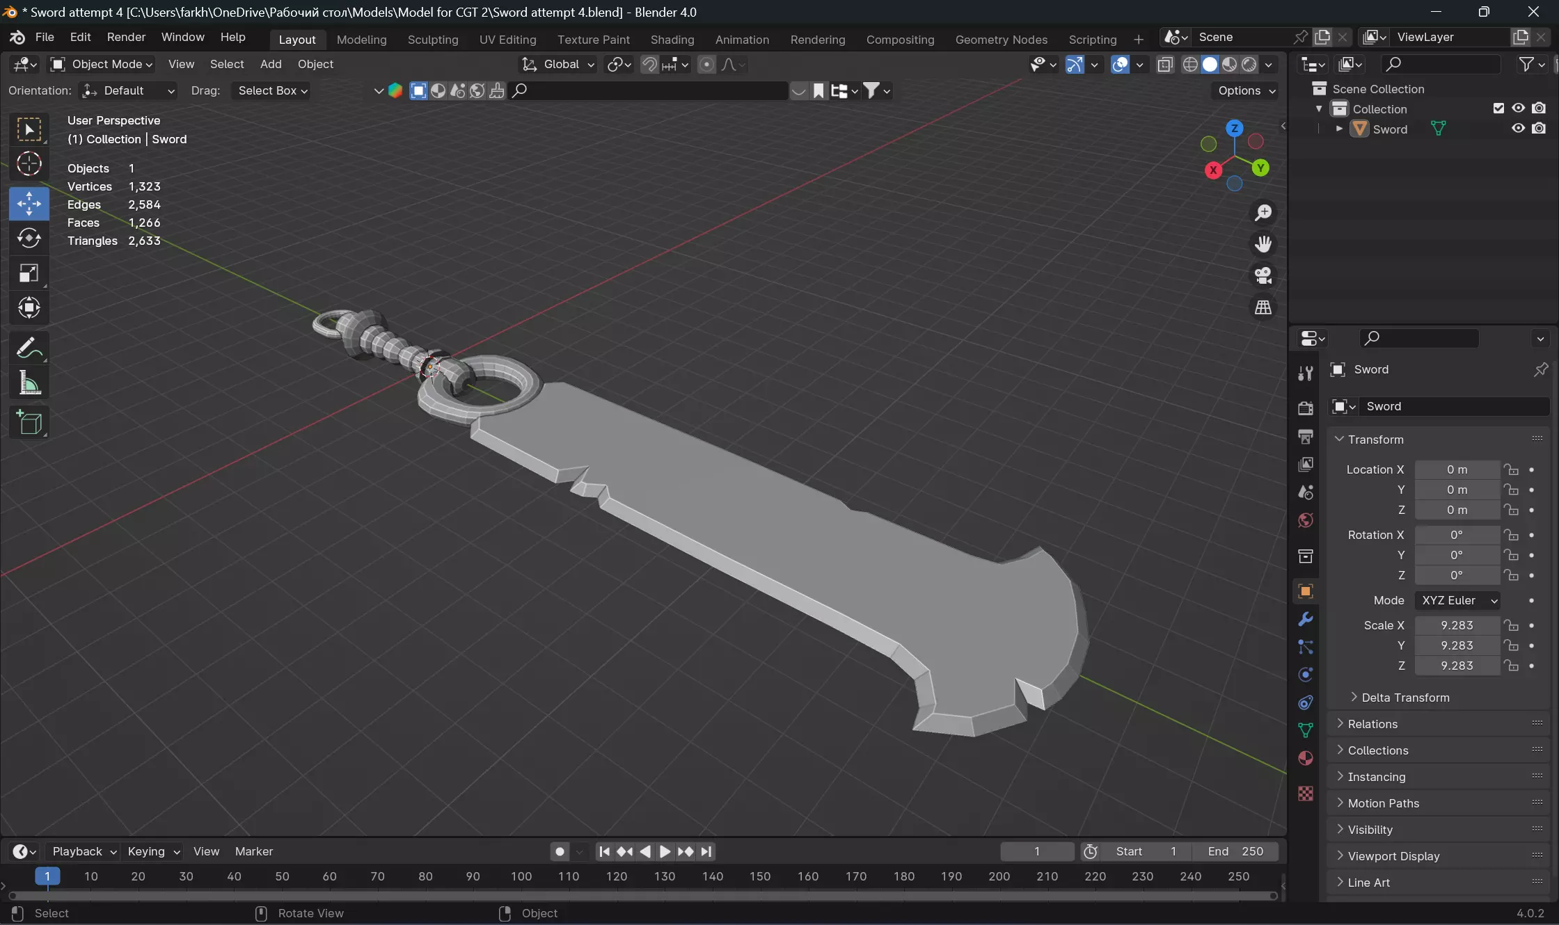Choose the Scale tool
The height and width of the screenshot is (925, 1559).
tap(29, 273)
